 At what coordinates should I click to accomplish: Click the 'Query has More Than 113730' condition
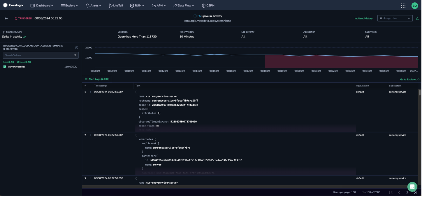point(137,37)
